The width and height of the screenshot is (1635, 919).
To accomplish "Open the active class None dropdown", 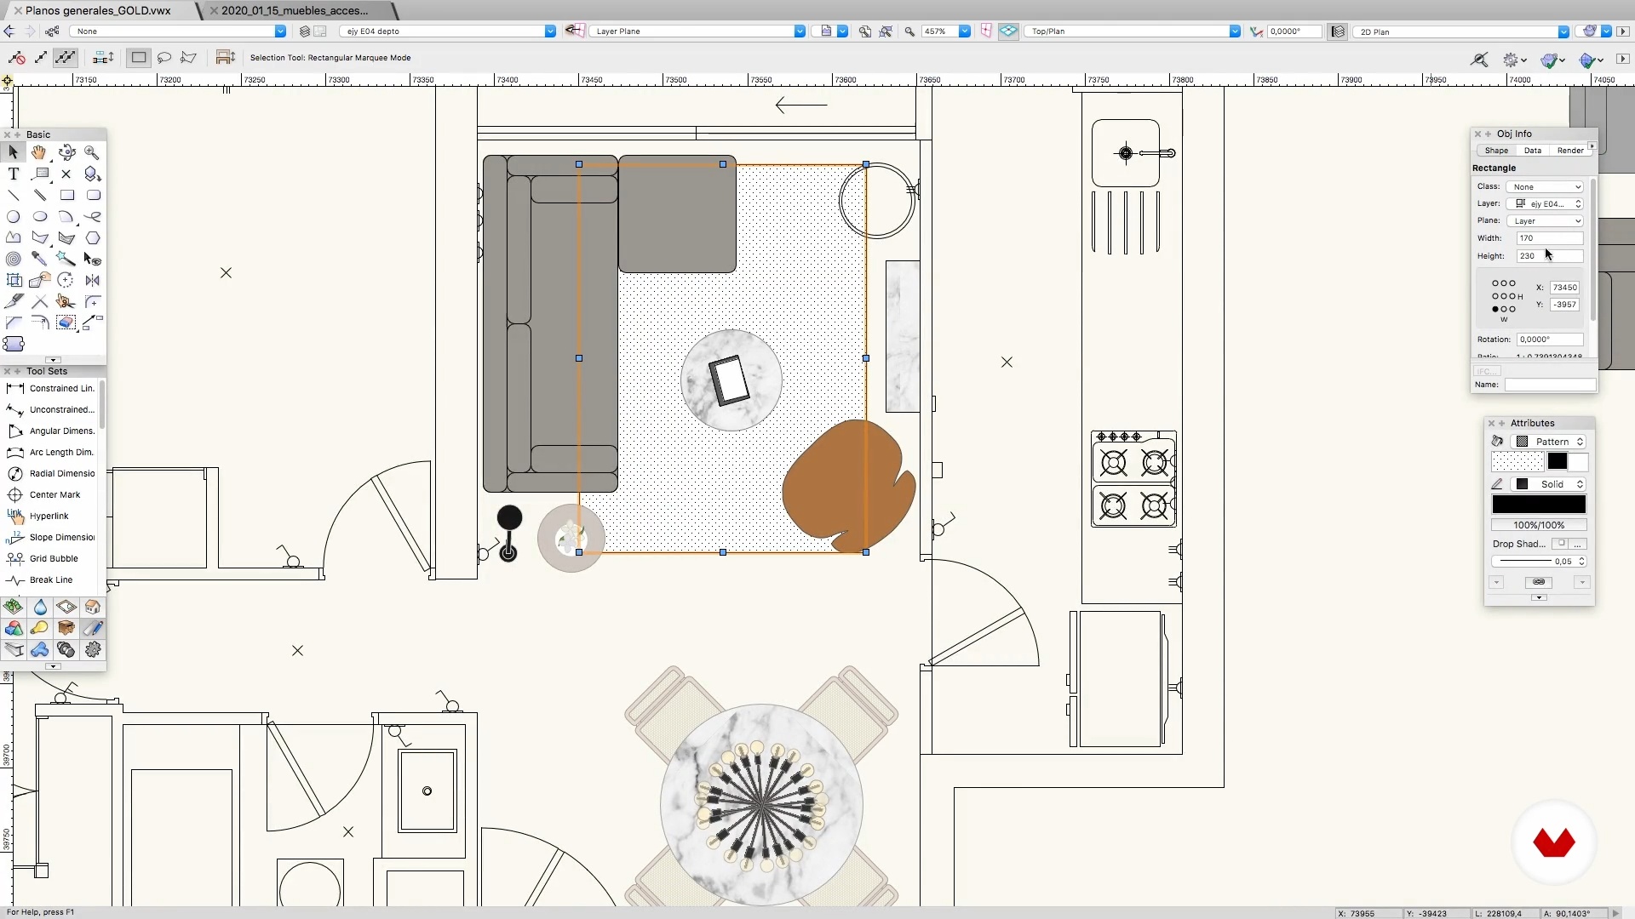I will pos(179,31).
